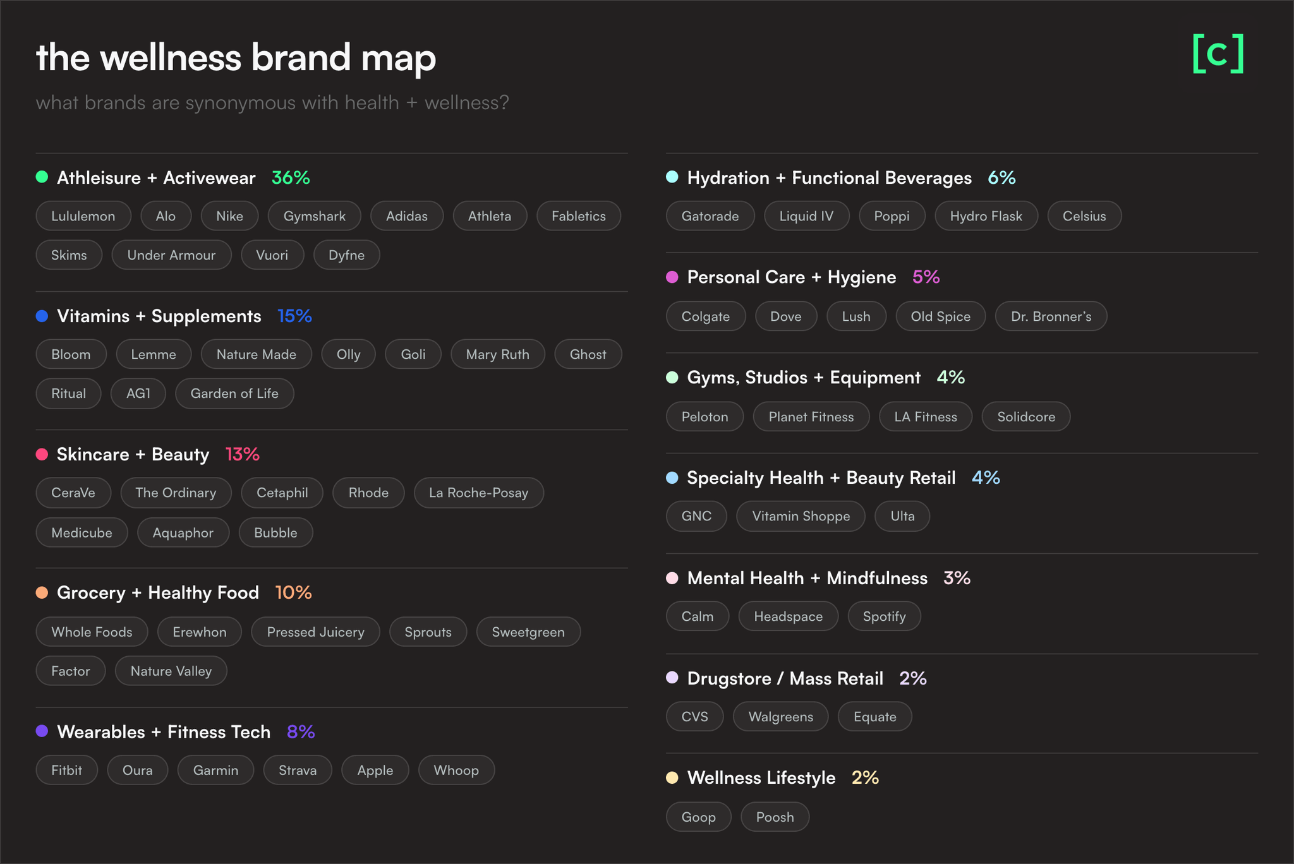The width and height of the screenshot is (1294, 864).
Task: Click the Hydro Flask pill
Action: click(x=986, y=216)
